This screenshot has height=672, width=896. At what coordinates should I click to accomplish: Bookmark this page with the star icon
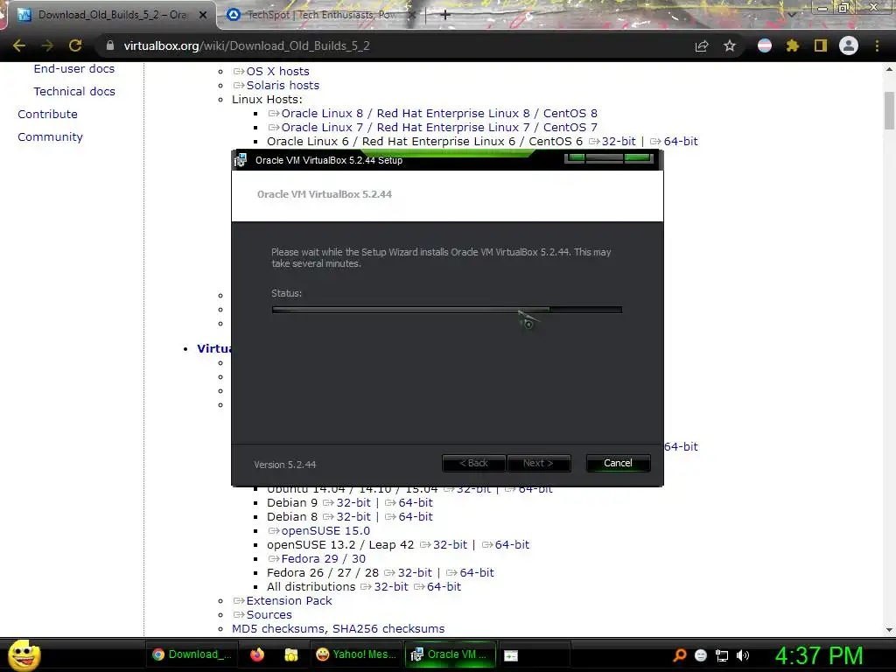click(x=730, y=45)
